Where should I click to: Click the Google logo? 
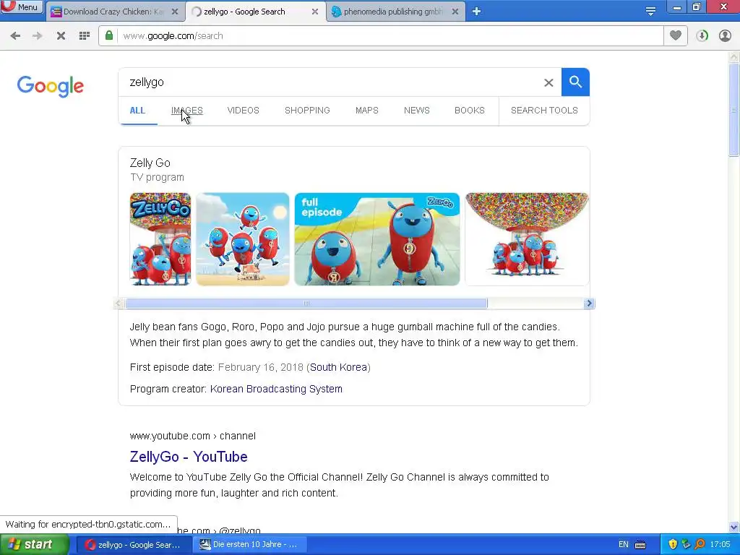coord(51,87)
